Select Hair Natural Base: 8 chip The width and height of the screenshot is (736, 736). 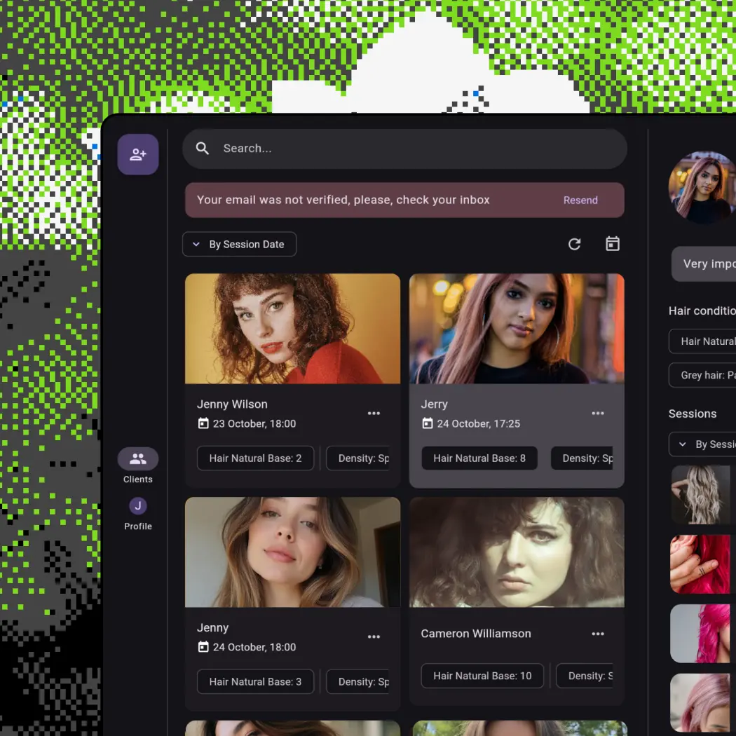tap(479, 458)
